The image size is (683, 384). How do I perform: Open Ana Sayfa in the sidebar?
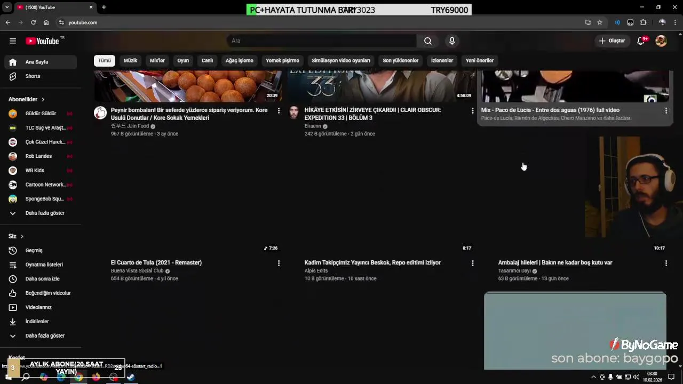pos(41,62)
